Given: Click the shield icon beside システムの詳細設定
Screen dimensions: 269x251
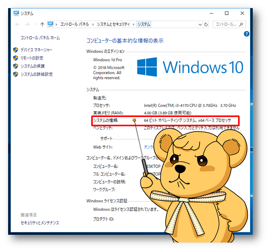Looking at the screenshot, I should [15, 74].
